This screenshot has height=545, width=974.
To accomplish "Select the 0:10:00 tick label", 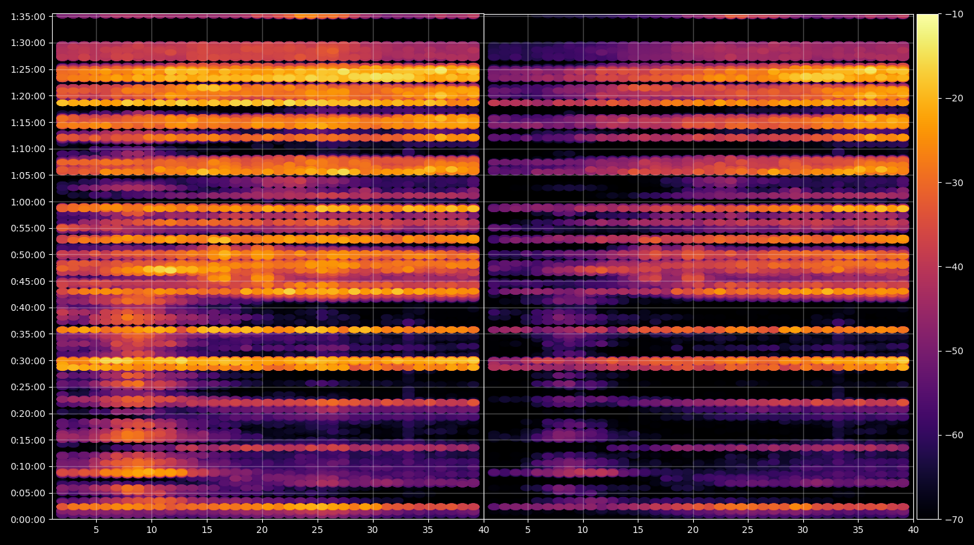I will pos(28,466).
